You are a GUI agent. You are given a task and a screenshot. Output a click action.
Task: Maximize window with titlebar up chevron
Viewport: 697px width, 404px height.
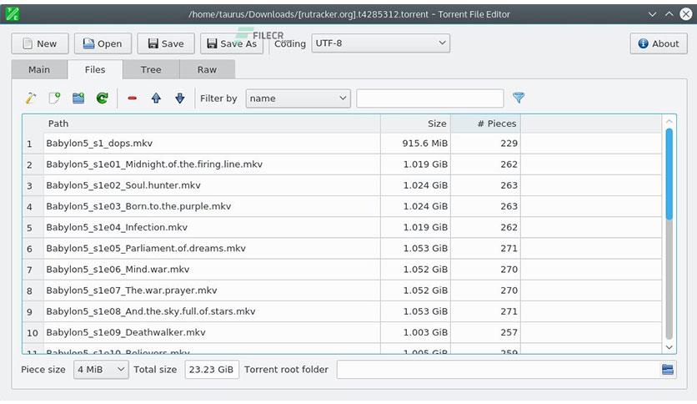669,14
